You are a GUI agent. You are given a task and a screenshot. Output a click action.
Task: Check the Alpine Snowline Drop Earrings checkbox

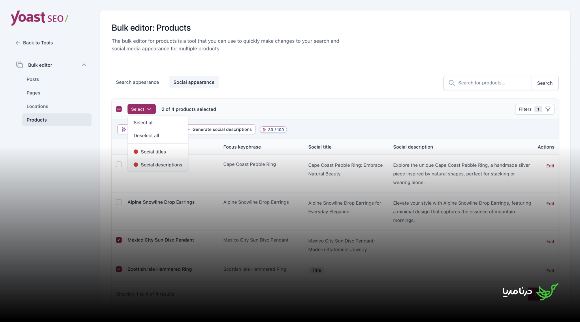tap(119, 202)
